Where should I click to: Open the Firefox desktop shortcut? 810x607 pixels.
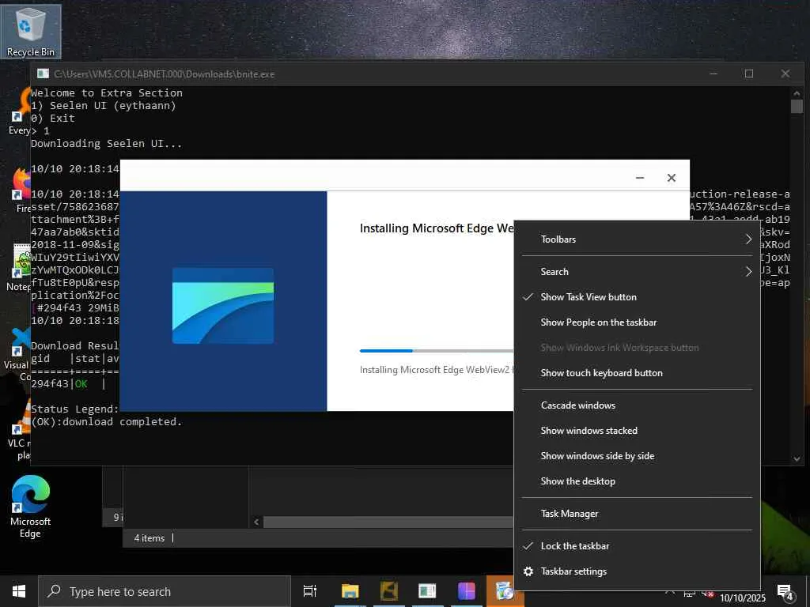pos(21,189)
